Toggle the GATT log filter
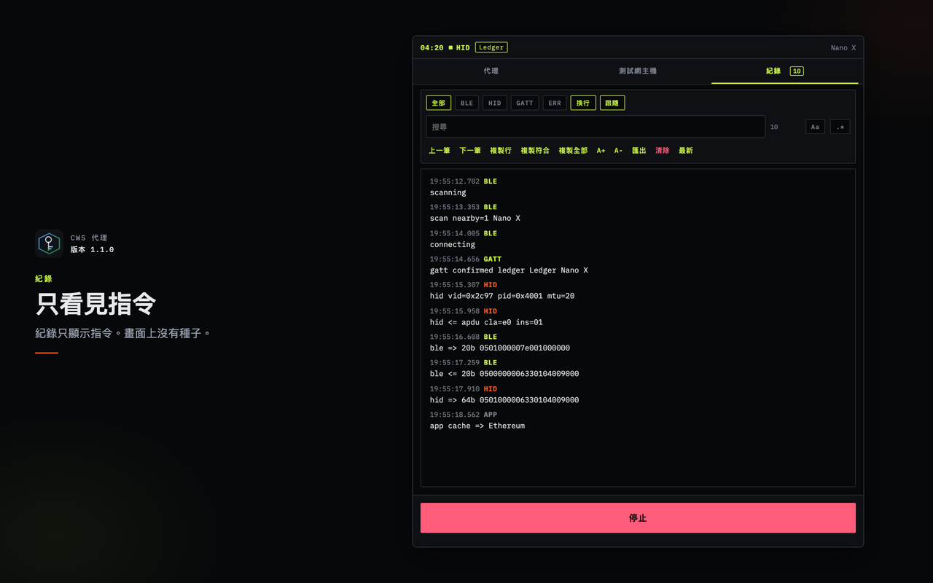Screen dimensions: 933x583 525,103
